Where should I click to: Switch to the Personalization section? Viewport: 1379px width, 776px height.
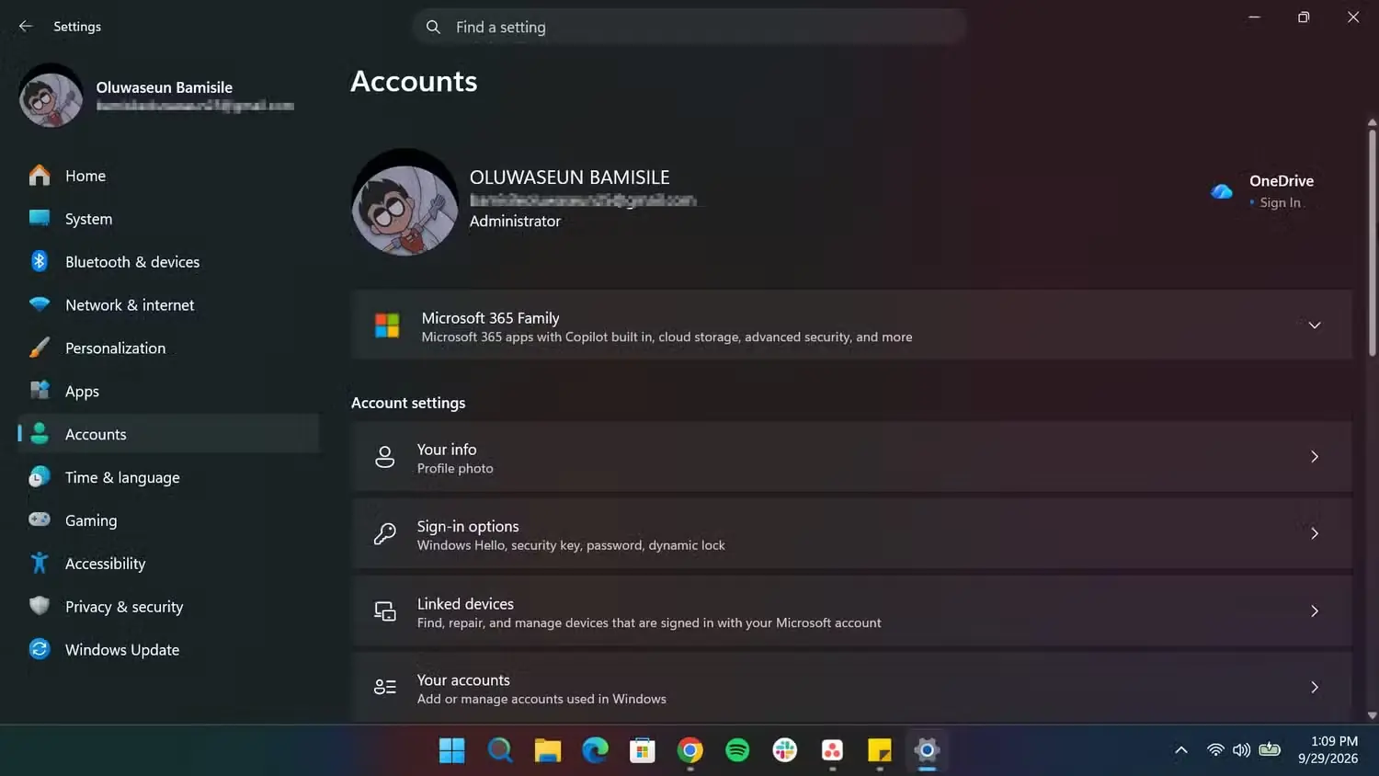[x=168, y=348]
